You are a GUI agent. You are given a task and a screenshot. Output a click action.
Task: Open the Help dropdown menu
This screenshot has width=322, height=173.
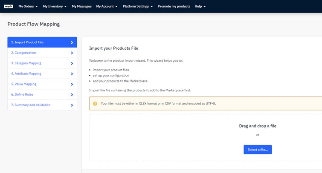[200, 6]
